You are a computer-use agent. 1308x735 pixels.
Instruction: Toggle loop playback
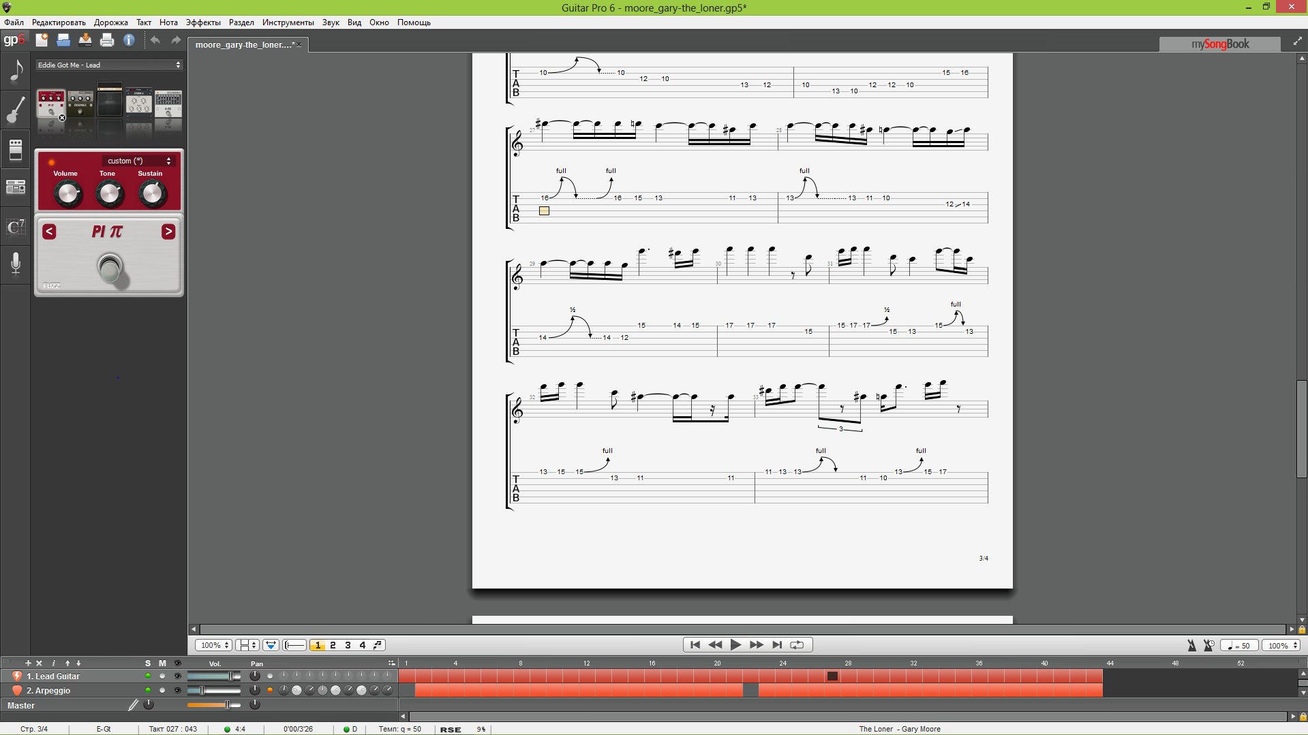797,644
